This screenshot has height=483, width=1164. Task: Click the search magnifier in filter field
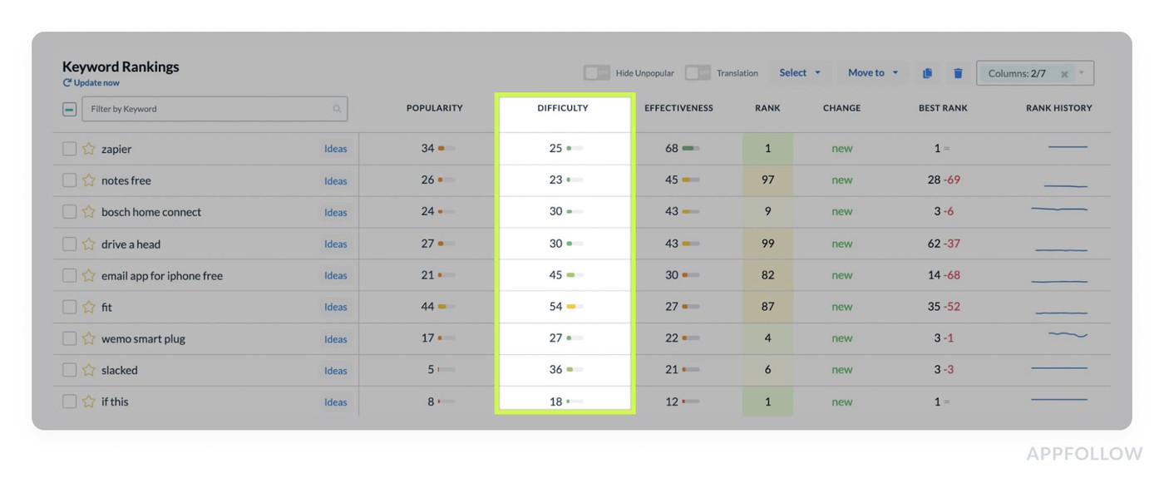(337, 109)
